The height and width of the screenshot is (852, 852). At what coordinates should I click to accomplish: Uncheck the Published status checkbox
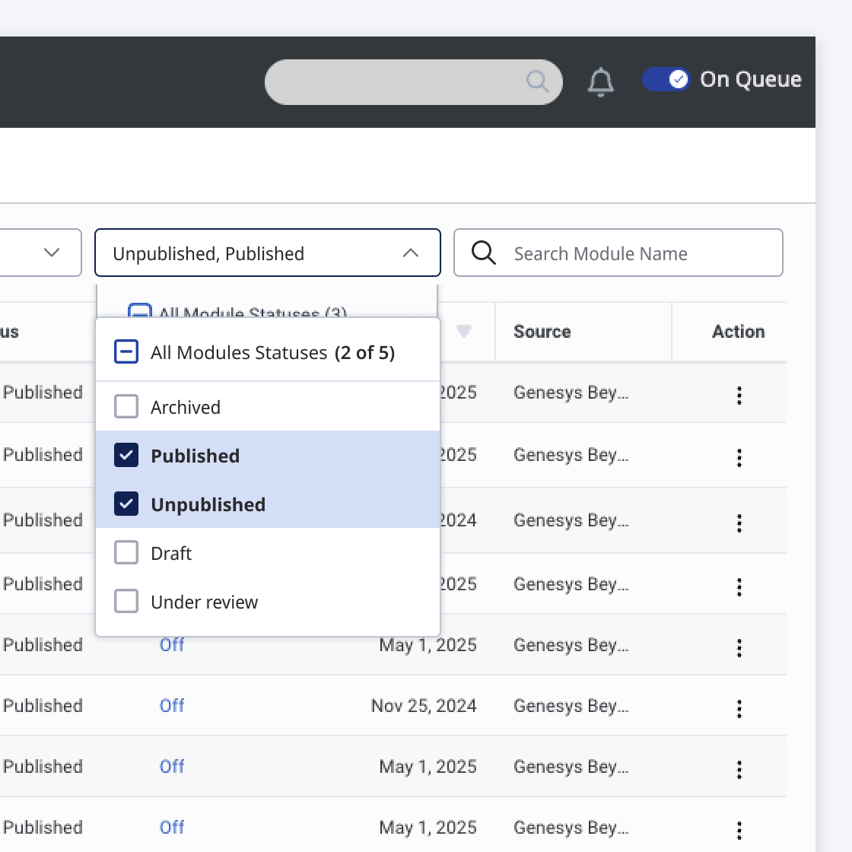click(126, 456)
